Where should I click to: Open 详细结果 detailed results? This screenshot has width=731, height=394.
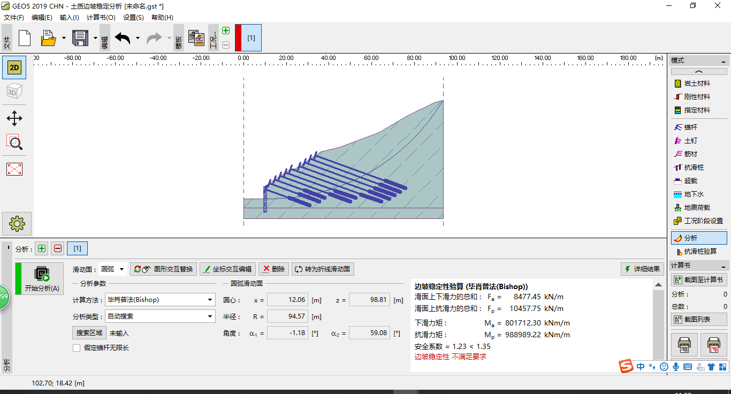(642, 269)
